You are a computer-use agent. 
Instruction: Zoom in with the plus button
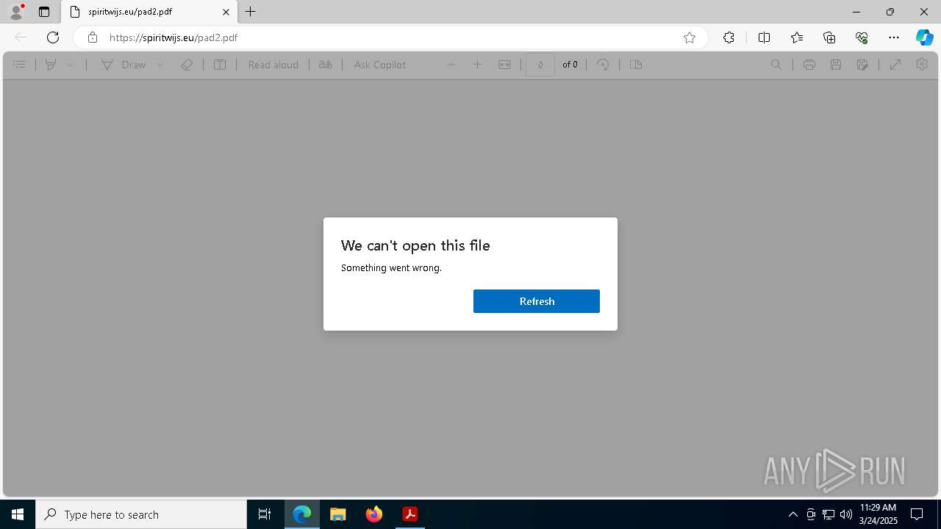pos(478,65)
